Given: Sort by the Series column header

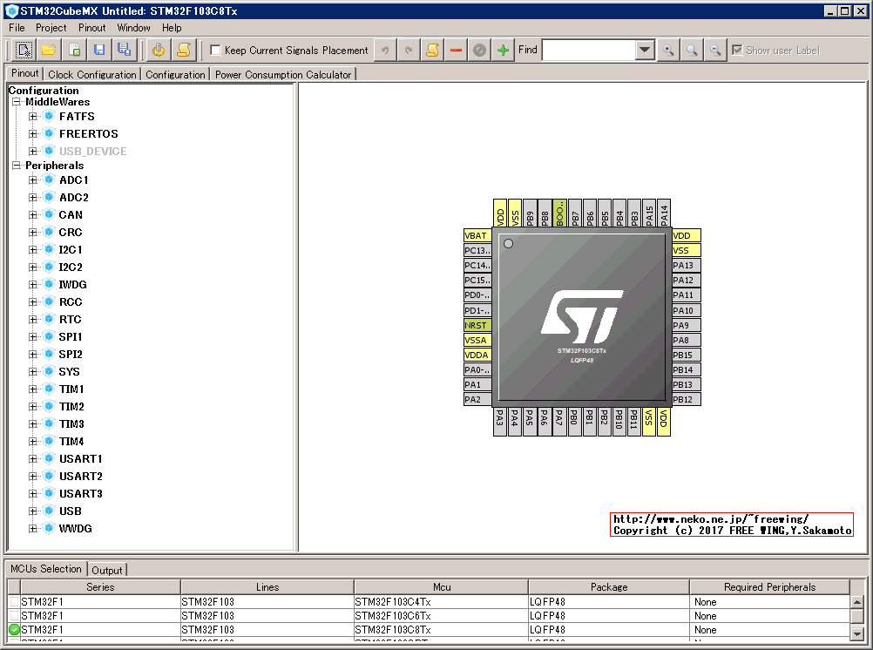Looking at the screenshot, I should coord(100,587).
